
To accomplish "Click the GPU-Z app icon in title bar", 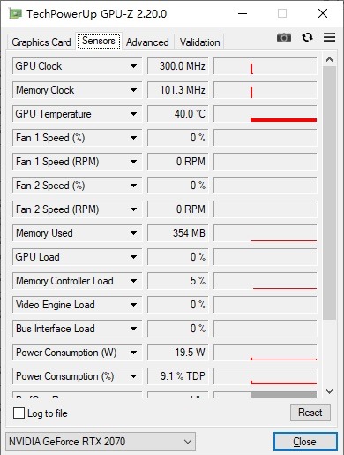I will tap(15, 13).
